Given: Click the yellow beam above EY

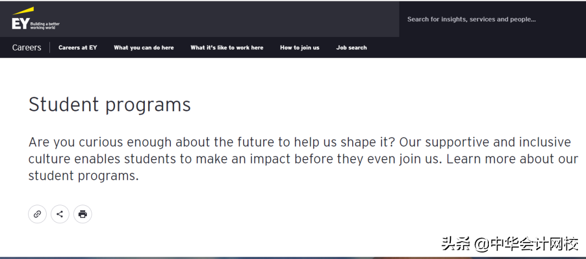Looking at the screenshot, I should point(23,11).
